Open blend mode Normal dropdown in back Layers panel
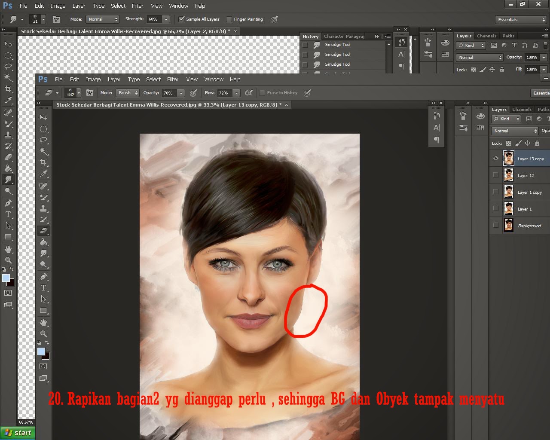The image size is (550, 440). [x=480, y=58]
